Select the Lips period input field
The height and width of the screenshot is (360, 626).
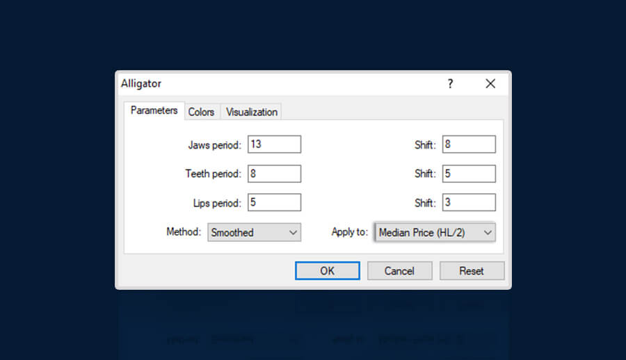pos(274,203)
